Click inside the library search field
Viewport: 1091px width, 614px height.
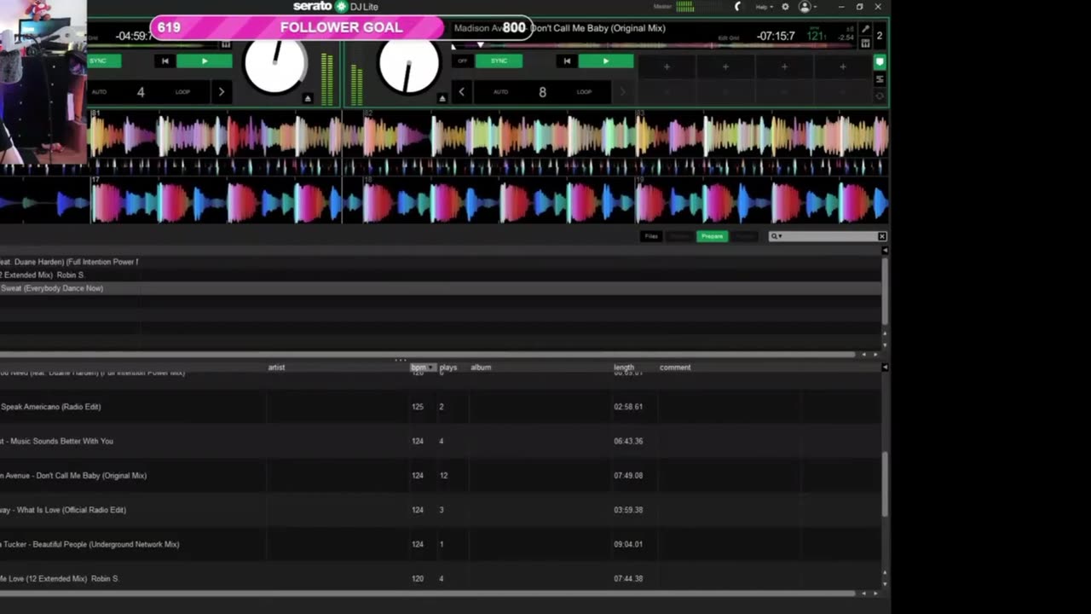[829, 236]
